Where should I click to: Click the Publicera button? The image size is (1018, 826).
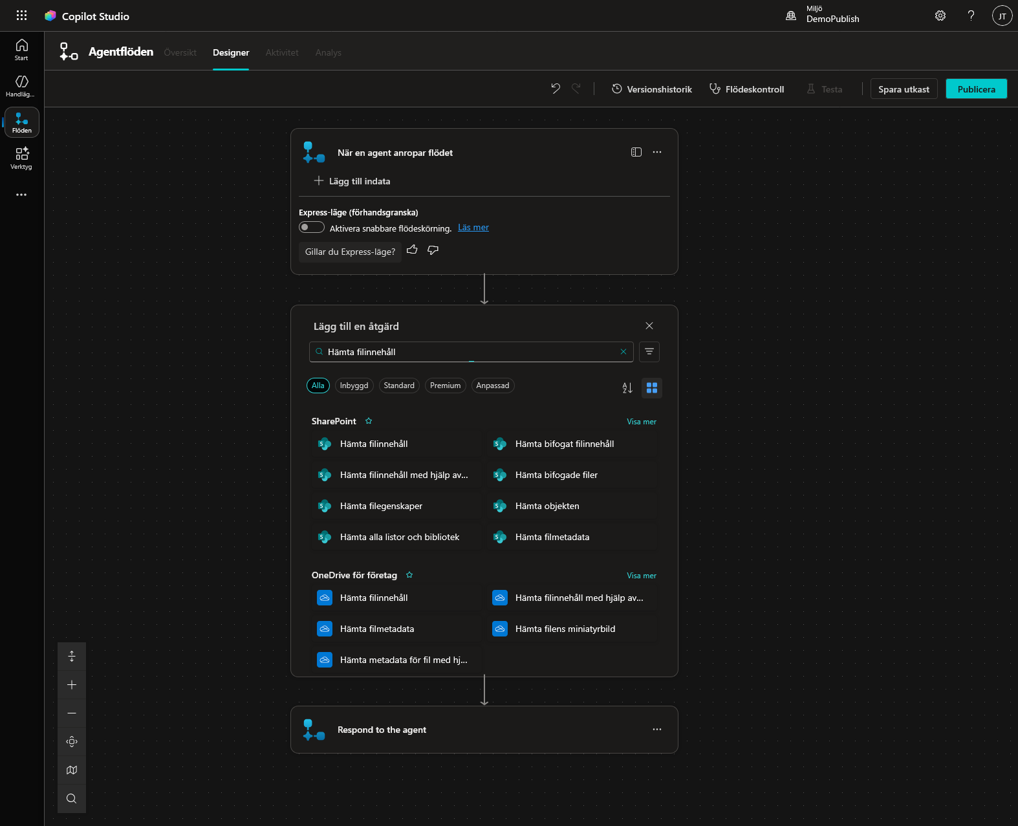(977, 89)
